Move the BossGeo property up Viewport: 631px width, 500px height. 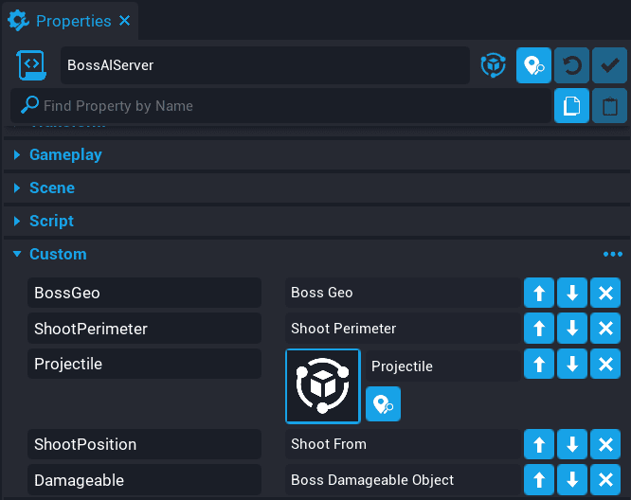pyautogui.click(x=539, y=294)
